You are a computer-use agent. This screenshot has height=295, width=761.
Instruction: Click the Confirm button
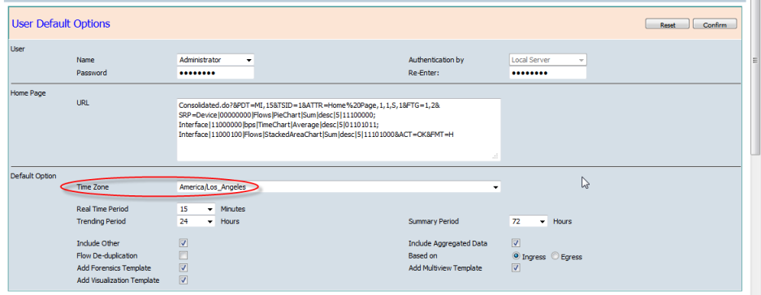(x=715, y=24)
